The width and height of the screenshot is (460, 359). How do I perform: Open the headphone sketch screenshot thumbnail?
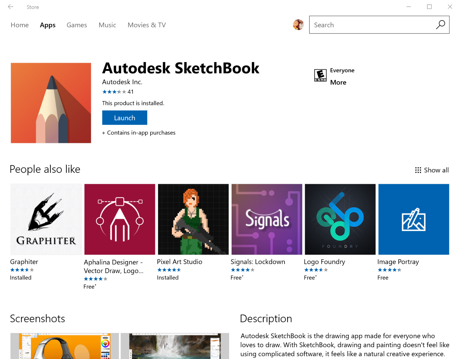[65, 346]
